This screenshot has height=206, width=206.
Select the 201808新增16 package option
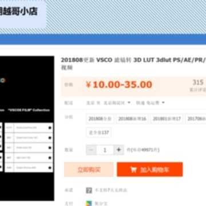132,118
